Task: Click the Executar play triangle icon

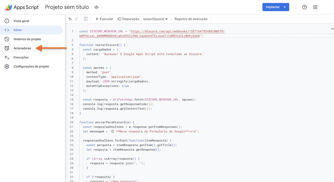Action: point(97,19)
